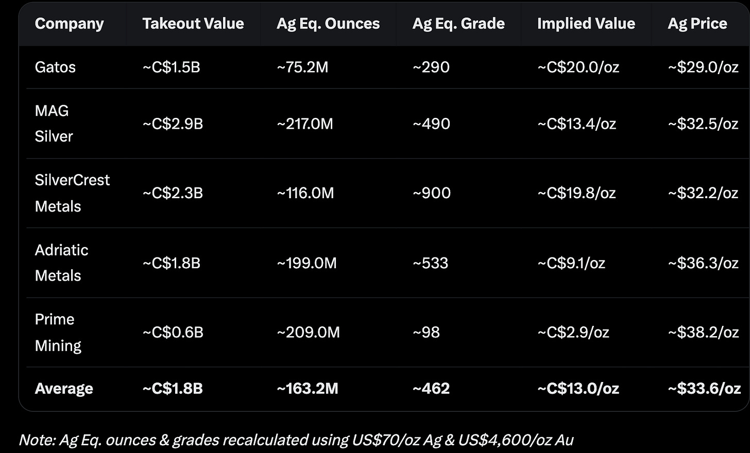Click Prime Mining Ag price ~$38.2/oz

pyautogui.click(x=703, y=333)
